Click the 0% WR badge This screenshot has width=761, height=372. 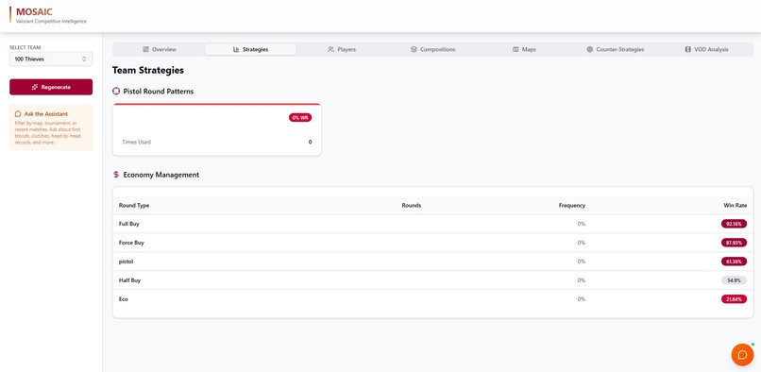pyautogui.click(x=300, y=117)
